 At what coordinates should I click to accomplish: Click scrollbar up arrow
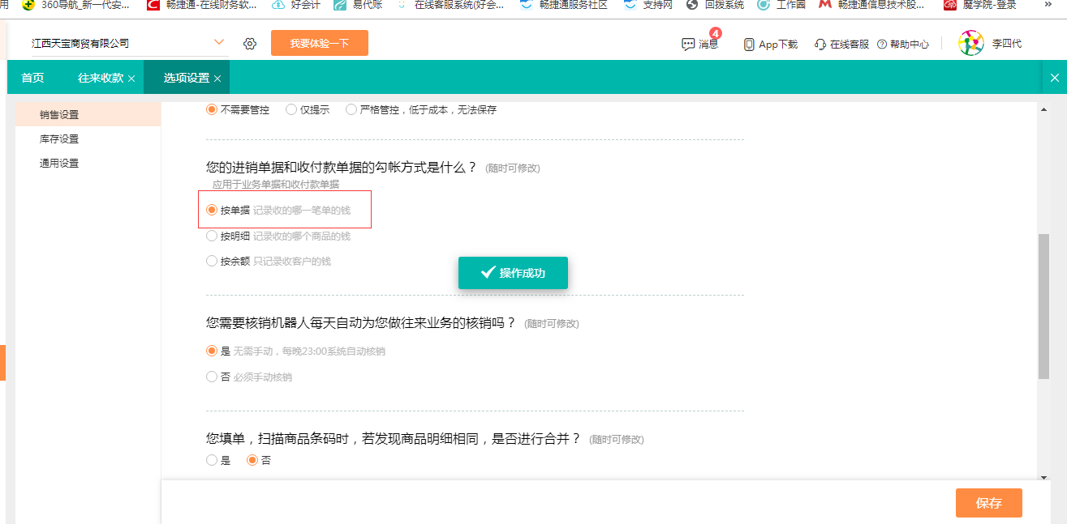click(1043, 109)
